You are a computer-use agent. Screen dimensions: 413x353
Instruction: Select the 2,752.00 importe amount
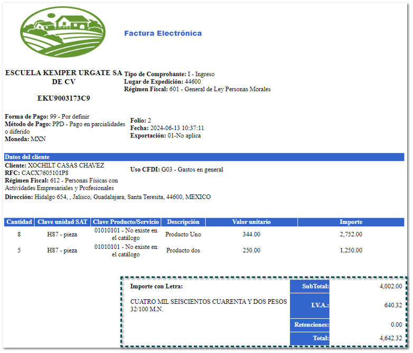pyautogui.click(x=351, y=234)
